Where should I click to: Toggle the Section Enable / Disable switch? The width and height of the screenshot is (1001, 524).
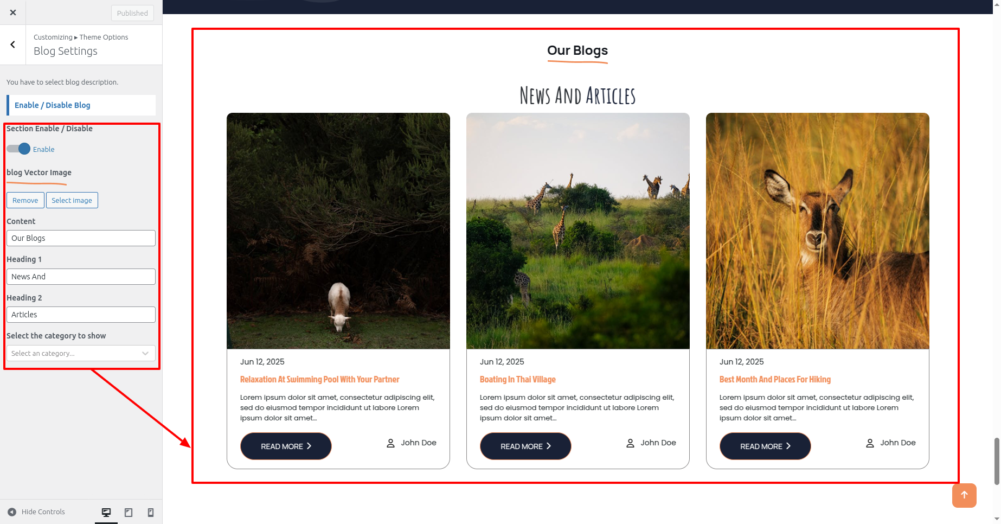click(x=18, y=149)
